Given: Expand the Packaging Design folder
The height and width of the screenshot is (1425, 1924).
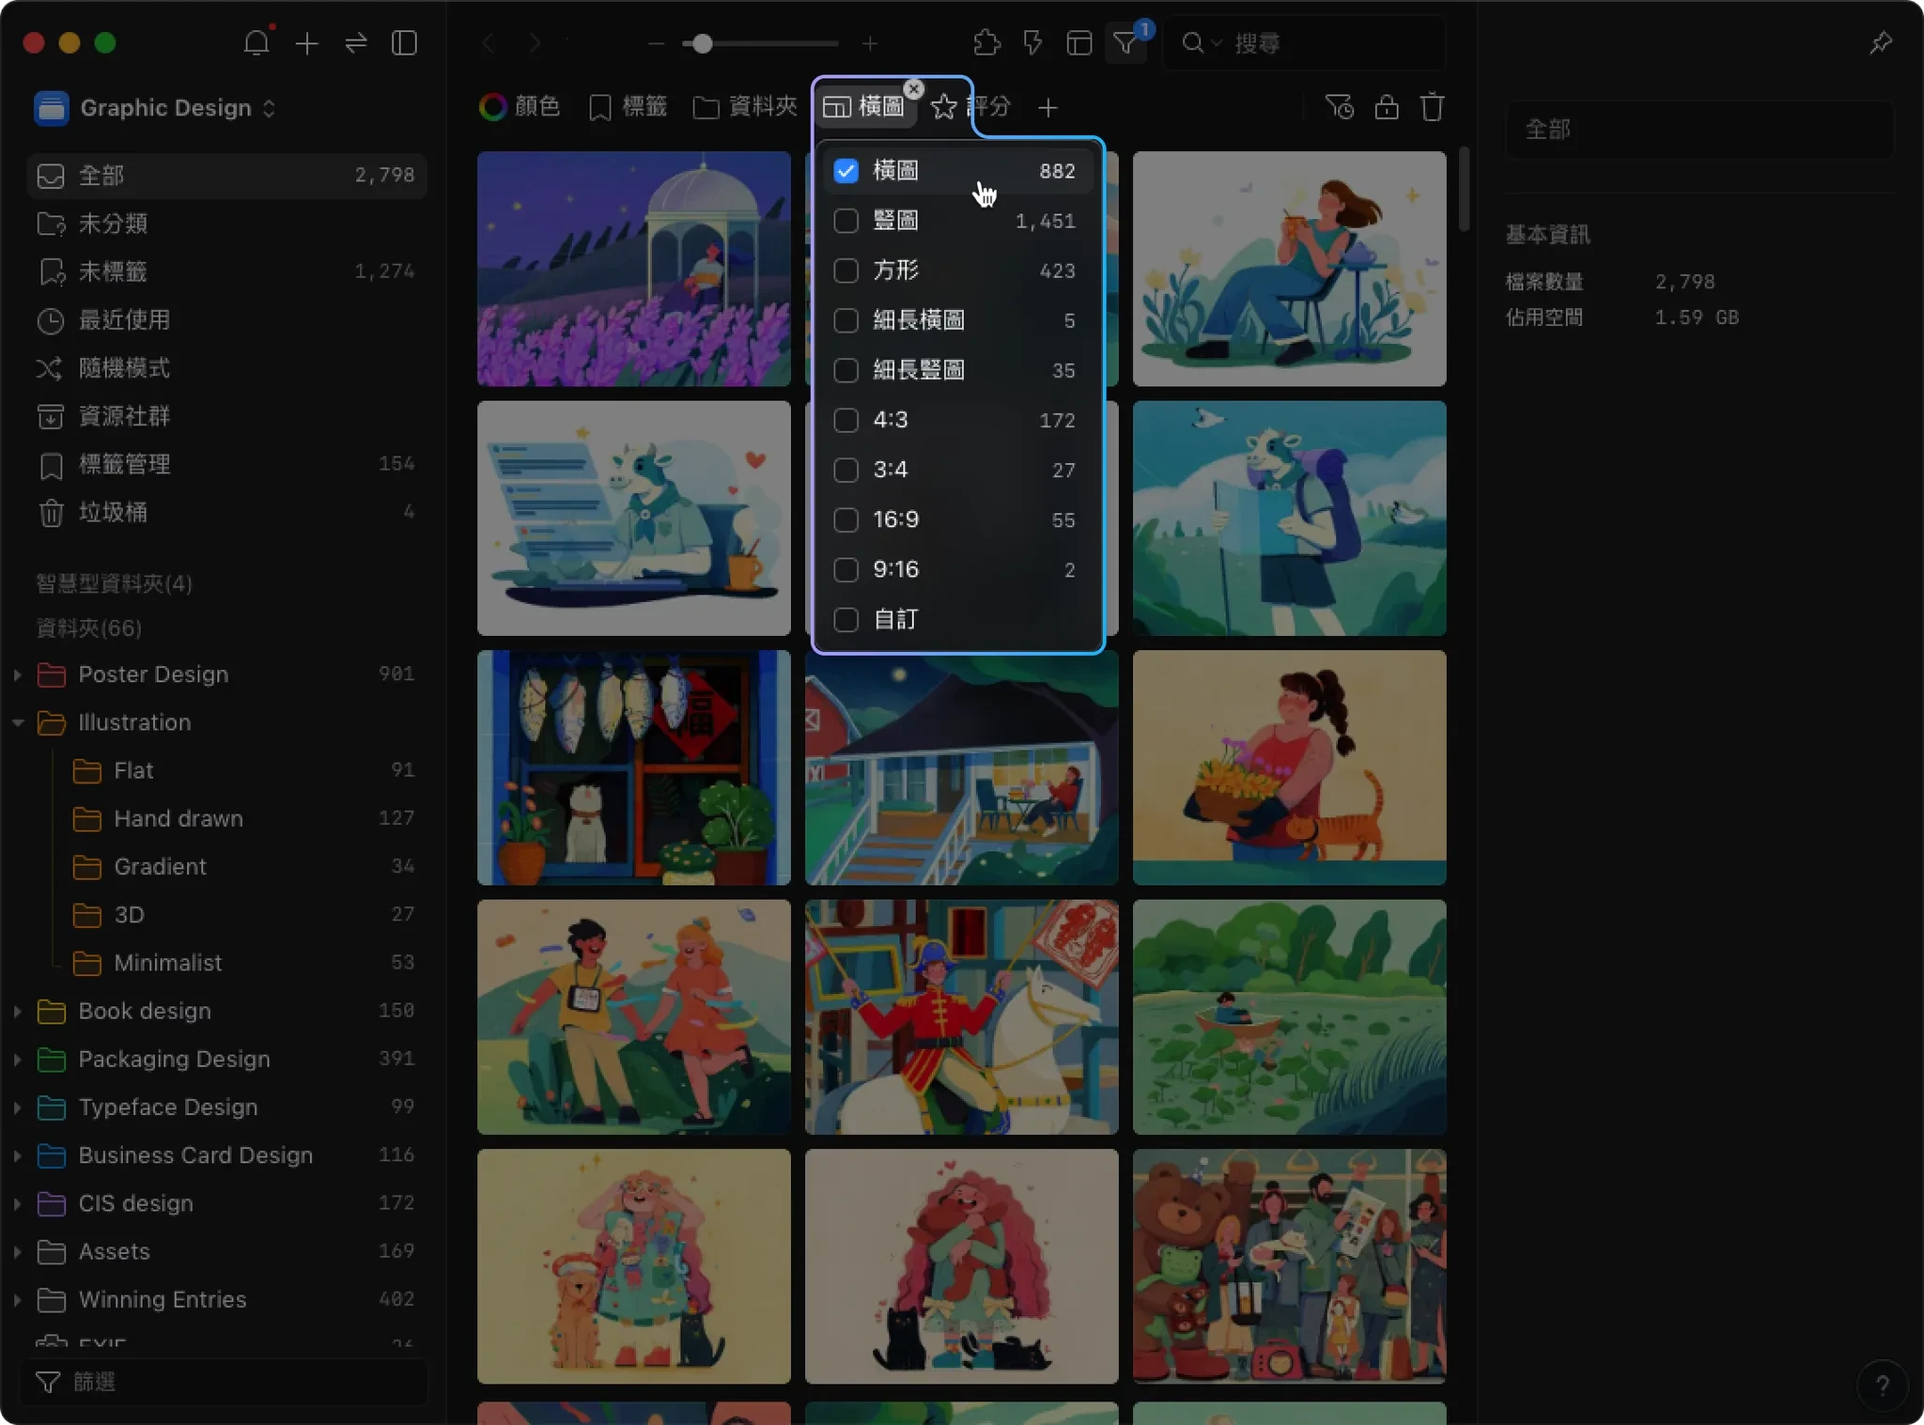Looking at the screenshot, I should (x=17, y=1059).
